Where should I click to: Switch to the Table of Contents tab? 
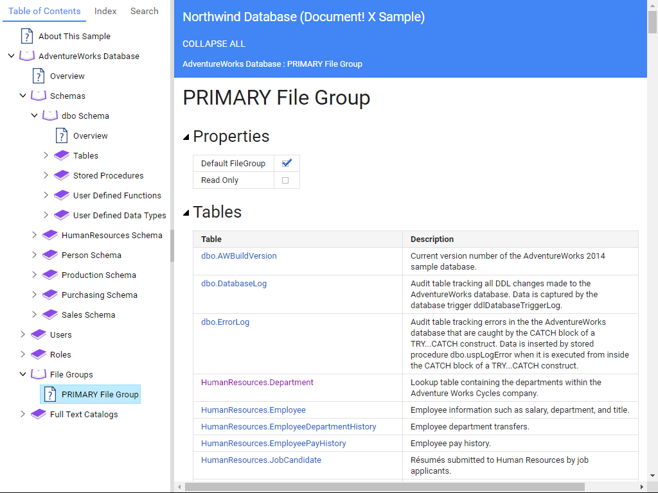(44, 11)
